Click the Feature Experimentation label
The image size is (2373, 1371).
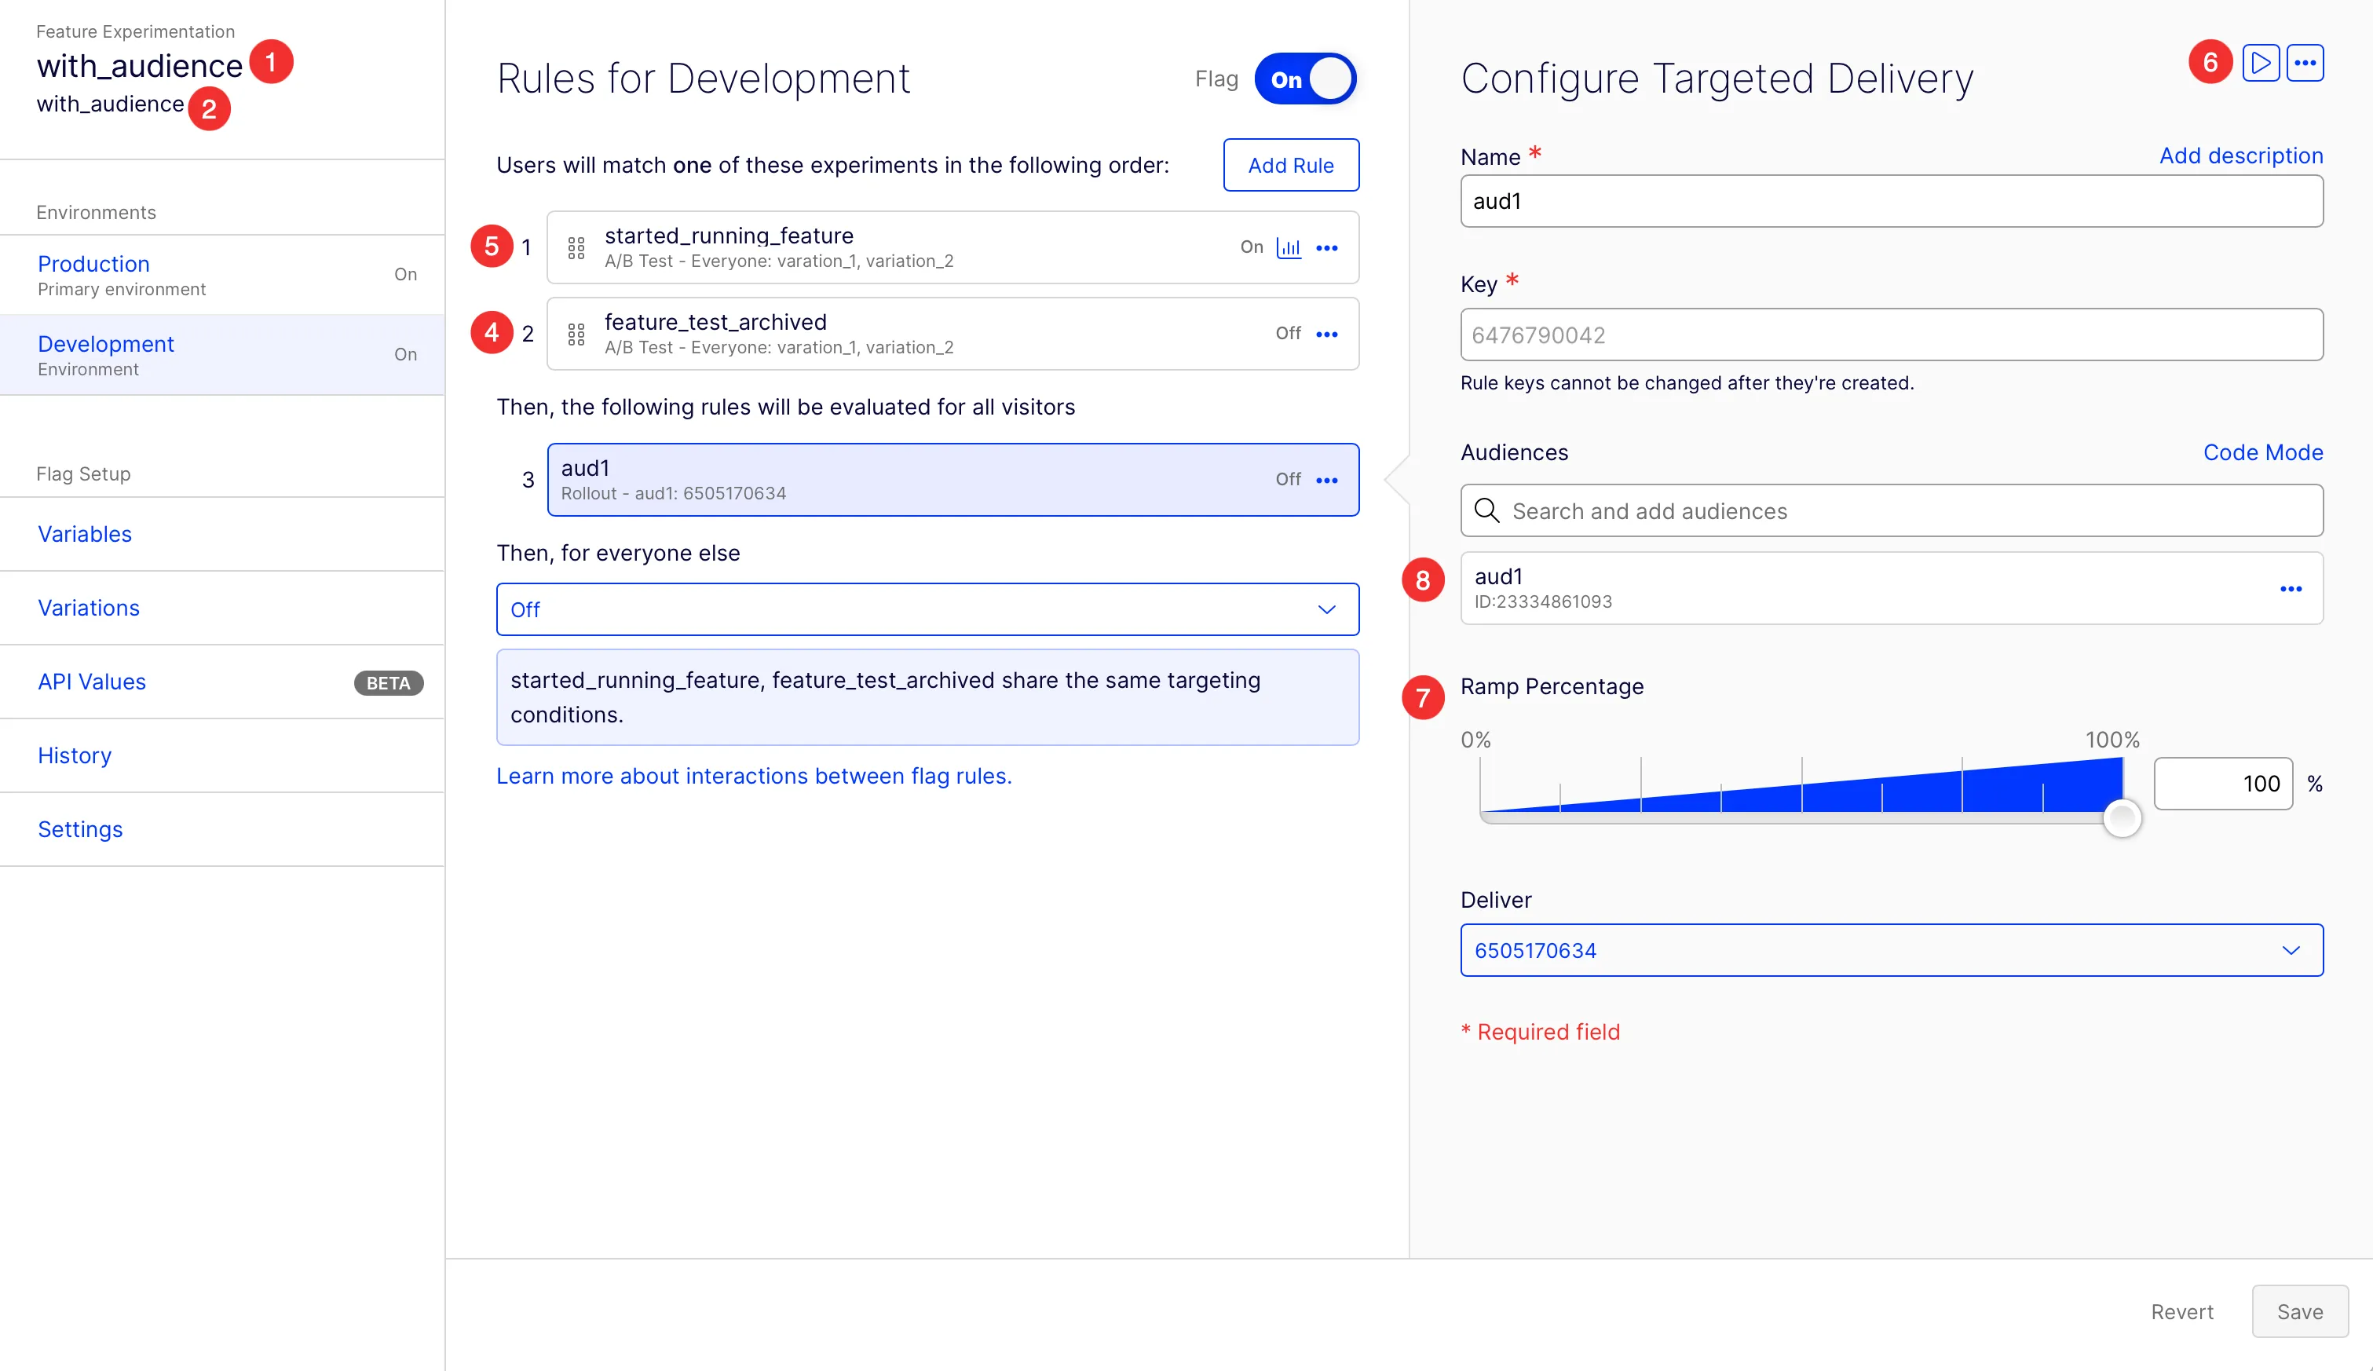[134, 31]
